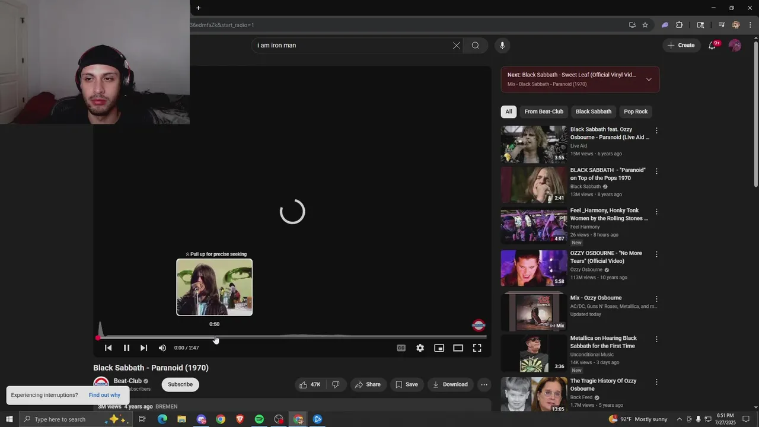Screen dimensions: 759x427
Task: Select the Pop Rock filter chip
Action: click(x=636, y=111)
